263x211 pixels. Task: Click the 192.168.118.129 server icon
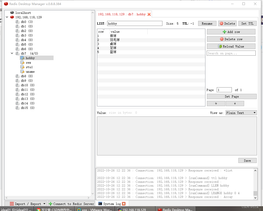12,17
